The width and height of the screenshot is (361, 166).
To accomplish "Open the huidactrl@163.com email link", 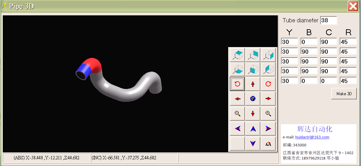I will click(312, 137).
